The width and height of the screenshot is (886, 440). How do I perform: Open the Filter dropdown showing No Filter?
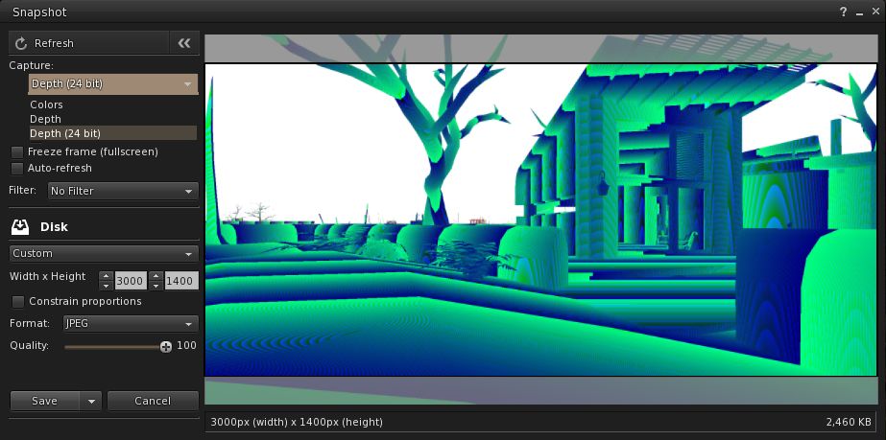click(x=122, y=191)
